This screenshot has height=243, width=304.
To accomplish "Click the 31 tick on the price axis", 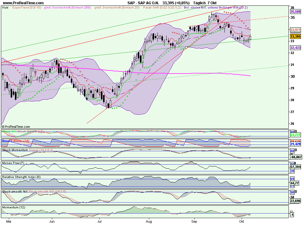I will pos(292,65).
